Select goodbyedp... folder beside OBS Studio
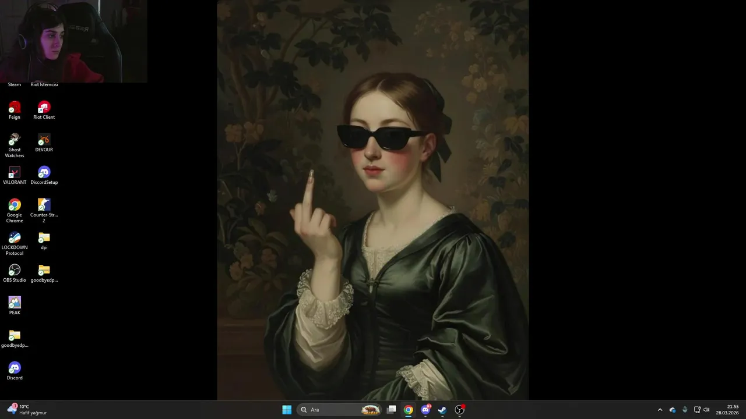746x419 pixels. point(44,274)
